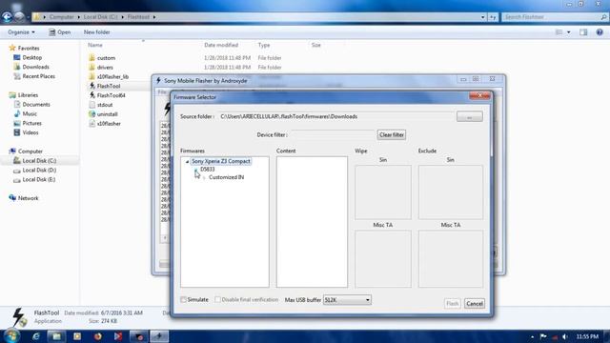Open the view options dropdown arrow
The width and height of the screenshot is (610, 343).
tap(569, 32)
